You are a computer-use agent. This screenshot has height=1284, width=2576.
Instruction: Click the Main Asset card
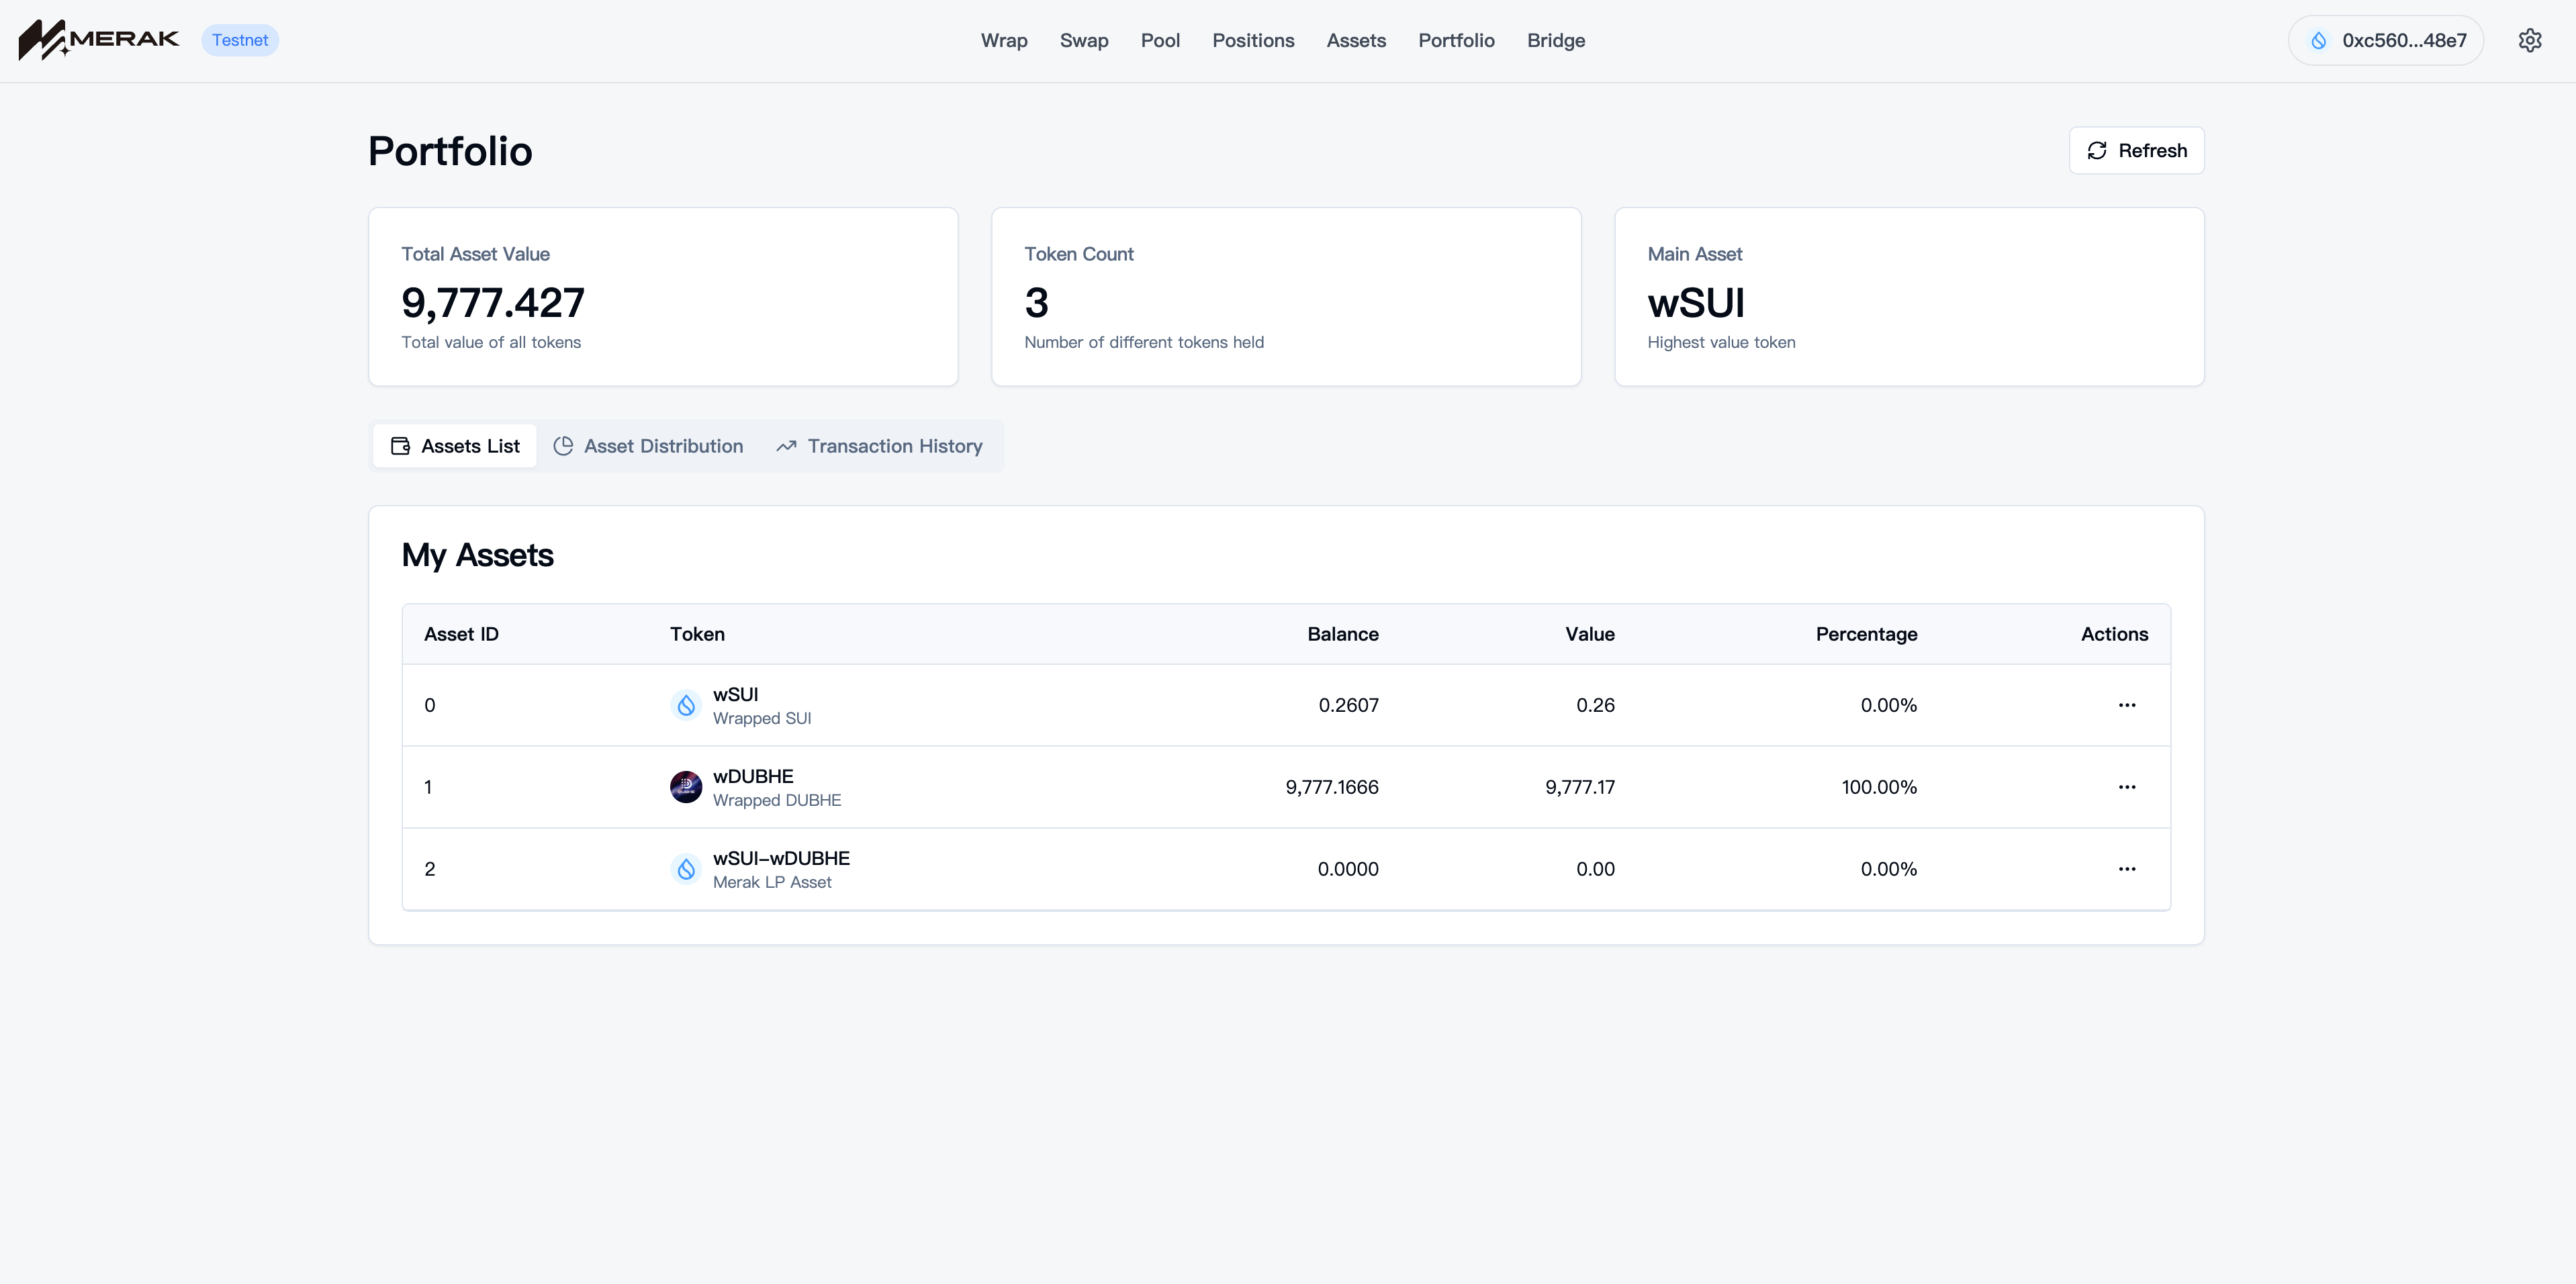[x=1909, y=297]
